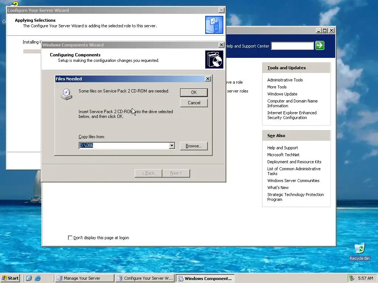This screenshot has height=283, width=378.
Task: Click the Help and Support Center label
Action: (248, 46)
